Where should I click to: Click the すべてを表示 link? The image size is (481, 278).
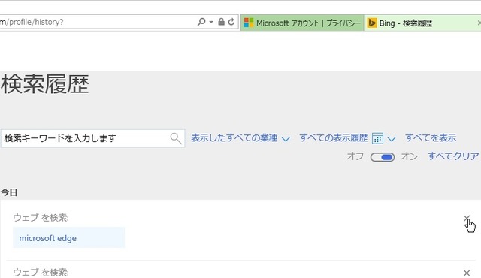coord(431,138)
